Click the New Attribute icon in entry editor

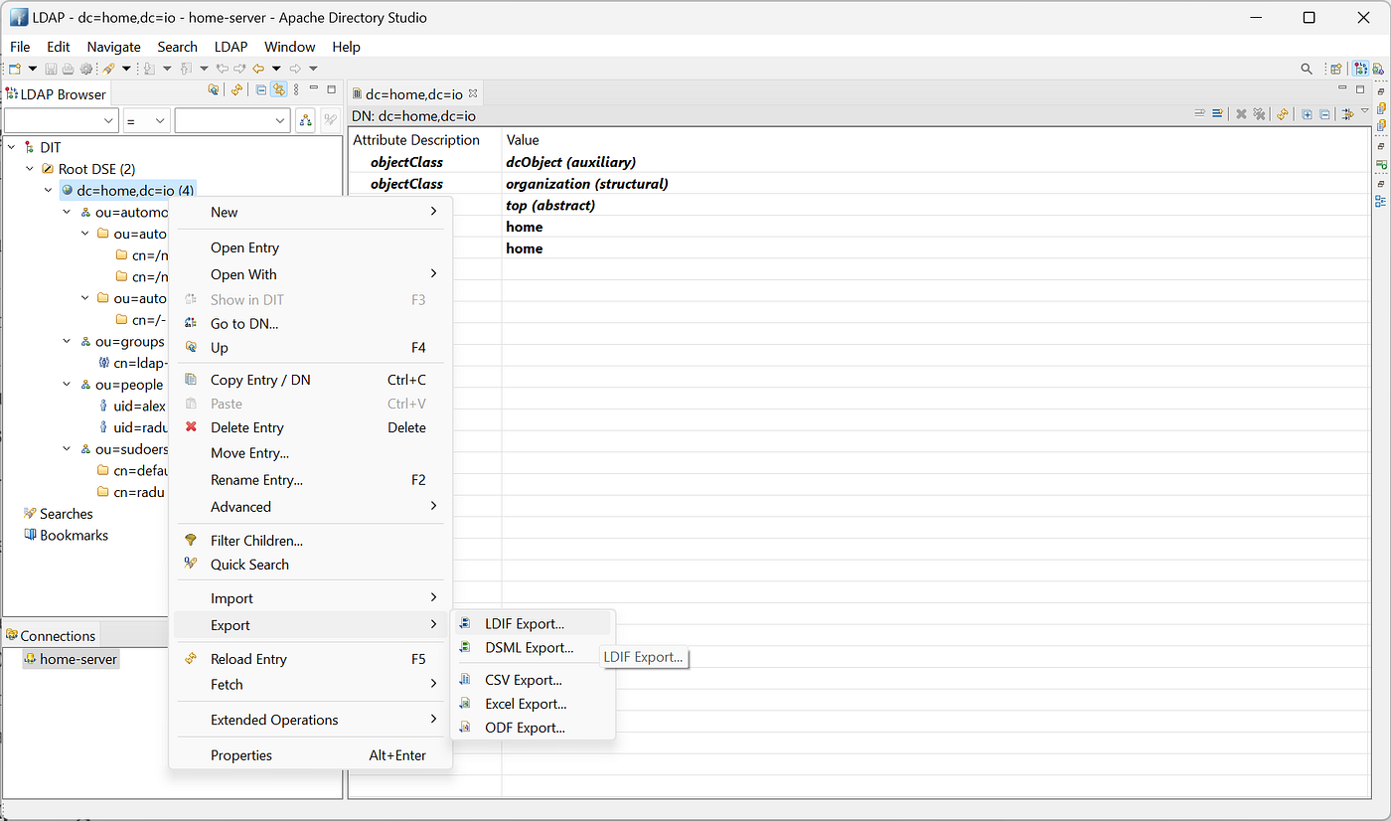(x=1217, y=114)
